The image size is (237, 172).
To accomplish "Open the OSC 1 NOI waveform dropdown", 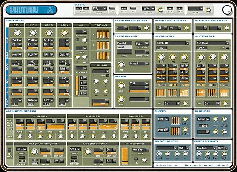I will click(x=17, y=54).
